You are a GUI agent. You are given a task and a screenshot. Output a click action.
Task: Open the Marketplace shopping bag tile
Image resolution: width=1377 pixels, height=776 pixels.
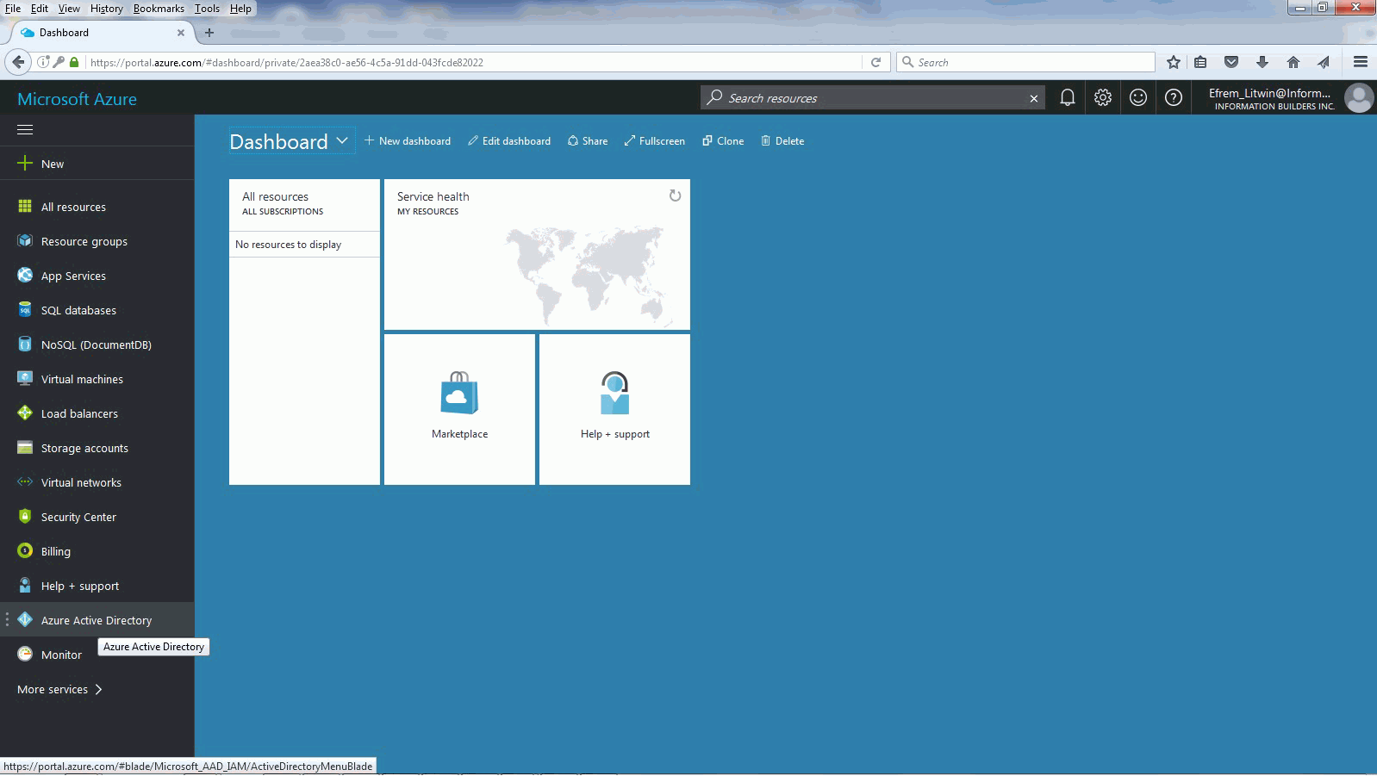click(x=459, y=410)
